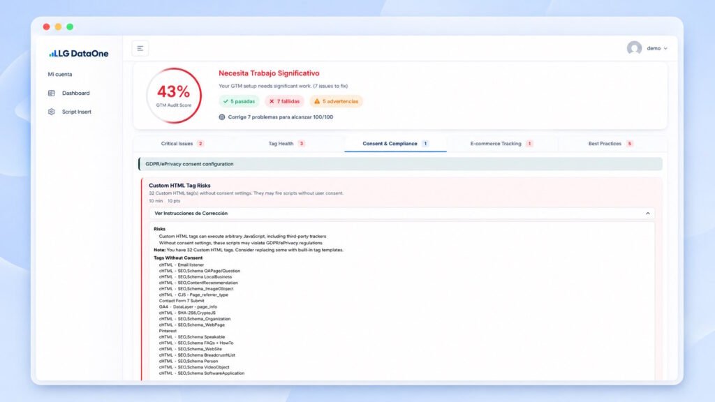Collapse Ver Instrucciones de Corrección chevron

coord(647,214)
